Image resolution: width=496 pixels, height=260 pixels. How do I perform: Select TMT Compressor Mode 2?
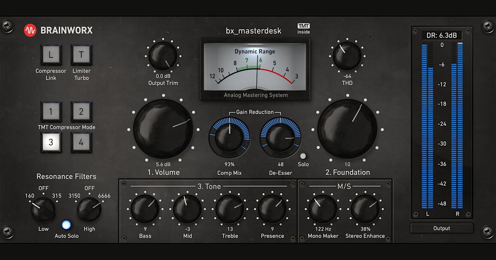(x=81, y=111)
